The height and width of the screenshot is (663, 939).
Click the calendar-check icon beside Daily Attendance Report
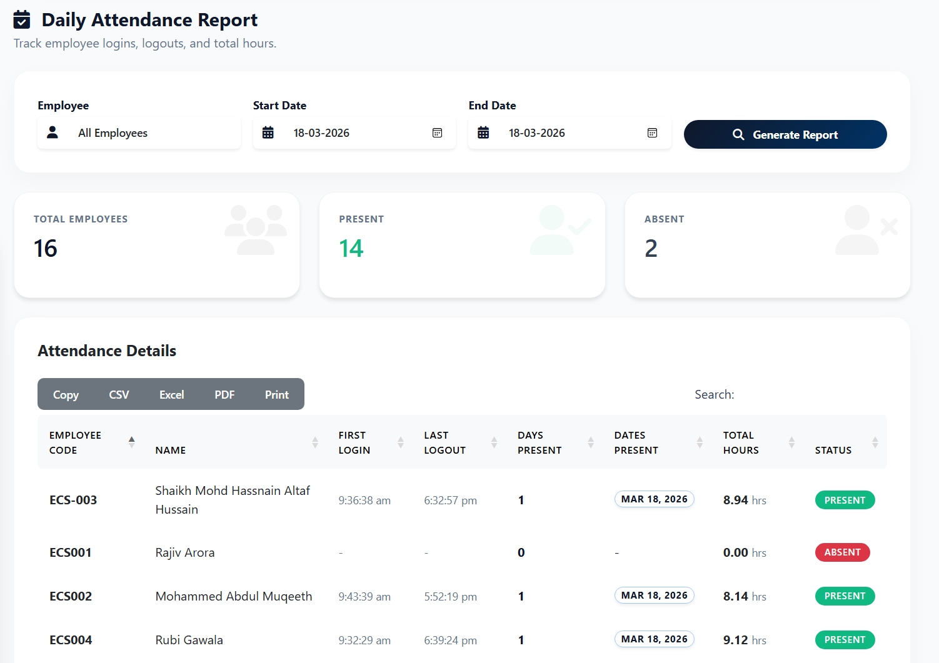(22, 19)
